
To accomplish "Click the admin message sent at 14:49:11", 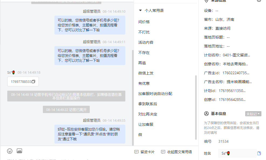I will tap(90, 56).
